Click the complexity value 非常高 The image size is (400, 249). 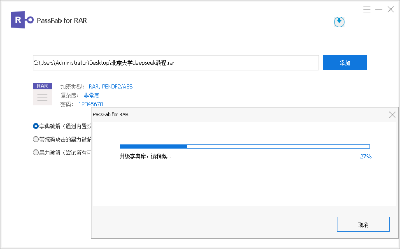(92, 96)
